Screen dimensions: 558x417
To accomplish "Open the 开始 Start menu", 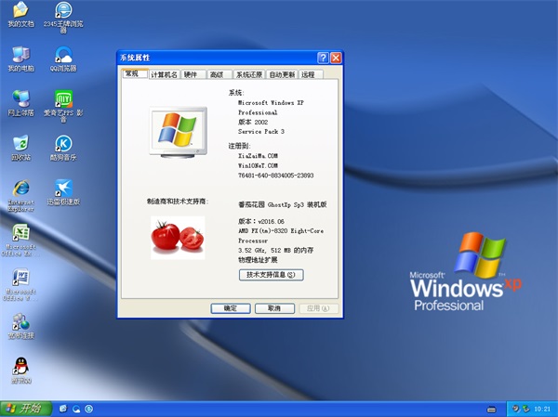I will pyautogui.click(x=25, y=408).
